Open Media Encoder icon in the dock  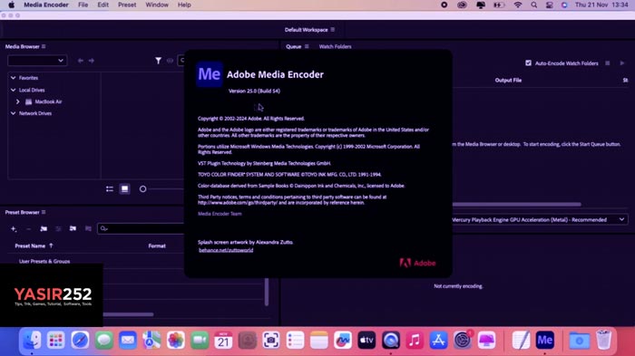[x=544, y=341]
